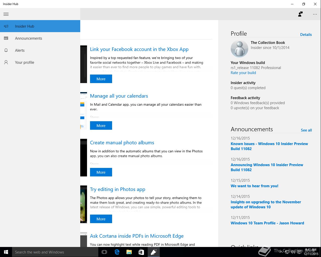The width and height of the screenshot is (321, 257).
Task: Go to Alerts in the sidebar
Action: click(x=40, y=50)
